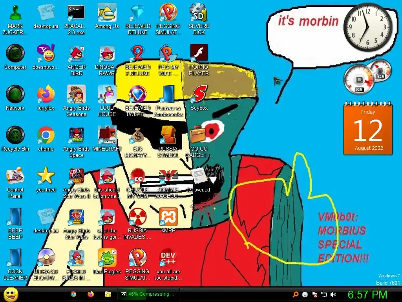Viewport: 402px width, 302px height.
Task: Launch the 2PACAL... 2.3.exe shortcut
Action: coord(76,20)
